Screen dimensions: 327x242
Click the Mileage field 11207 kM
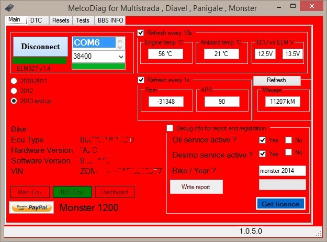(x=283, y=102)
